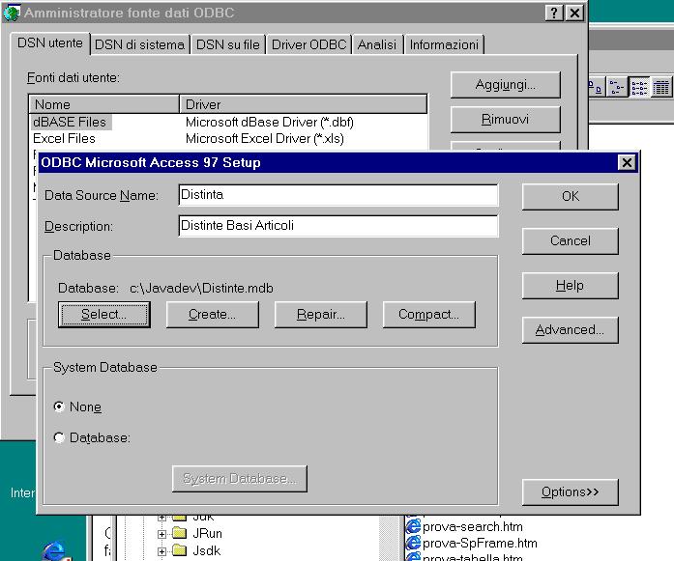Click the Driver column header
674x561 pixels.
coord(303,104)
